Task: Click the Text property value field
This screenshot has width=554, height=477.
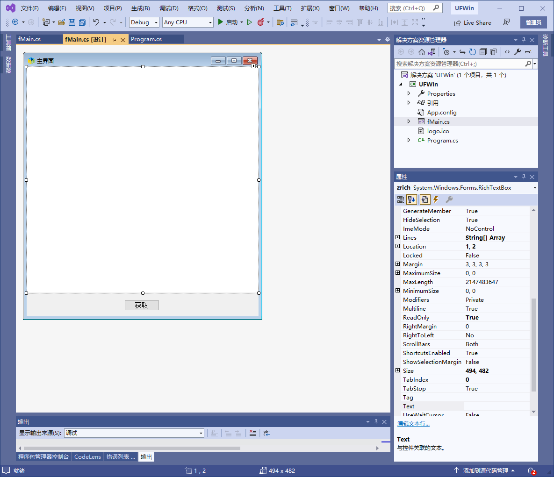Action: click(x=497, y=406)
